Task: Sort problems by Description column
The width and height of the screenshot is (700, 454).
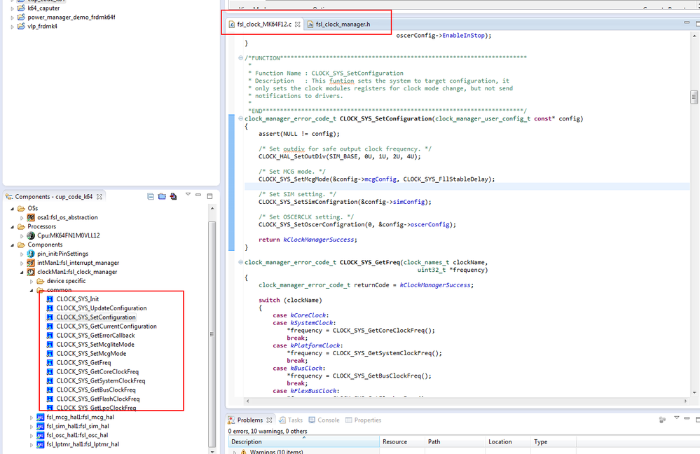Action: (304, 442)
